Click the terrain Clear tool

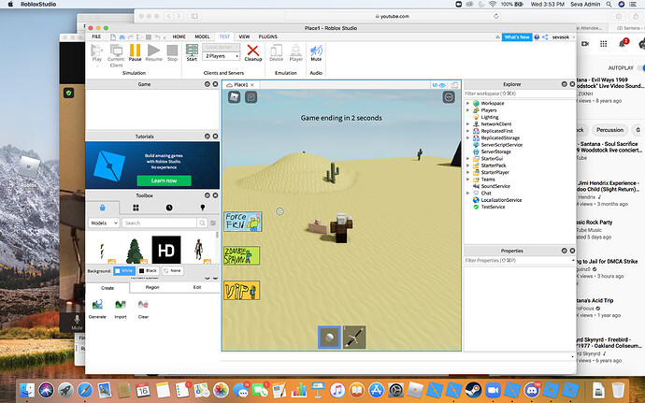pyautogui.click(x=143, y=309)
